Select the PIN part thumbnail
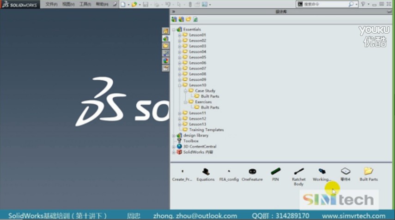Viewport: 395px width, 220px height. point(275,174)
